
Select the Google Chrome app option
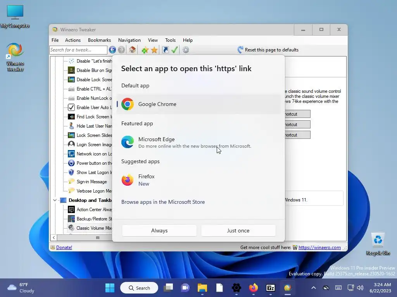[x=199, y=104]
